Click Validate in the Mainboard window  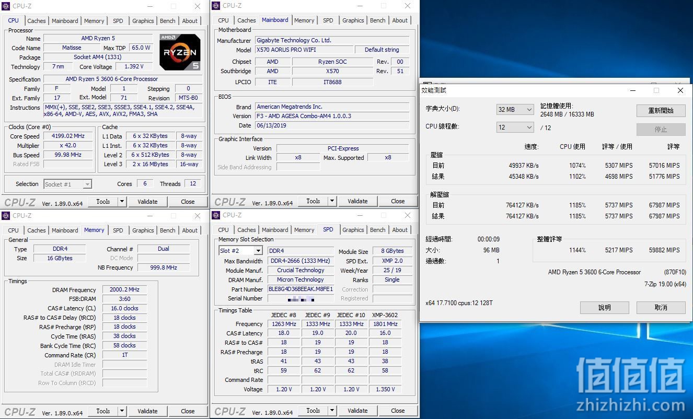[x=357, y=201]
